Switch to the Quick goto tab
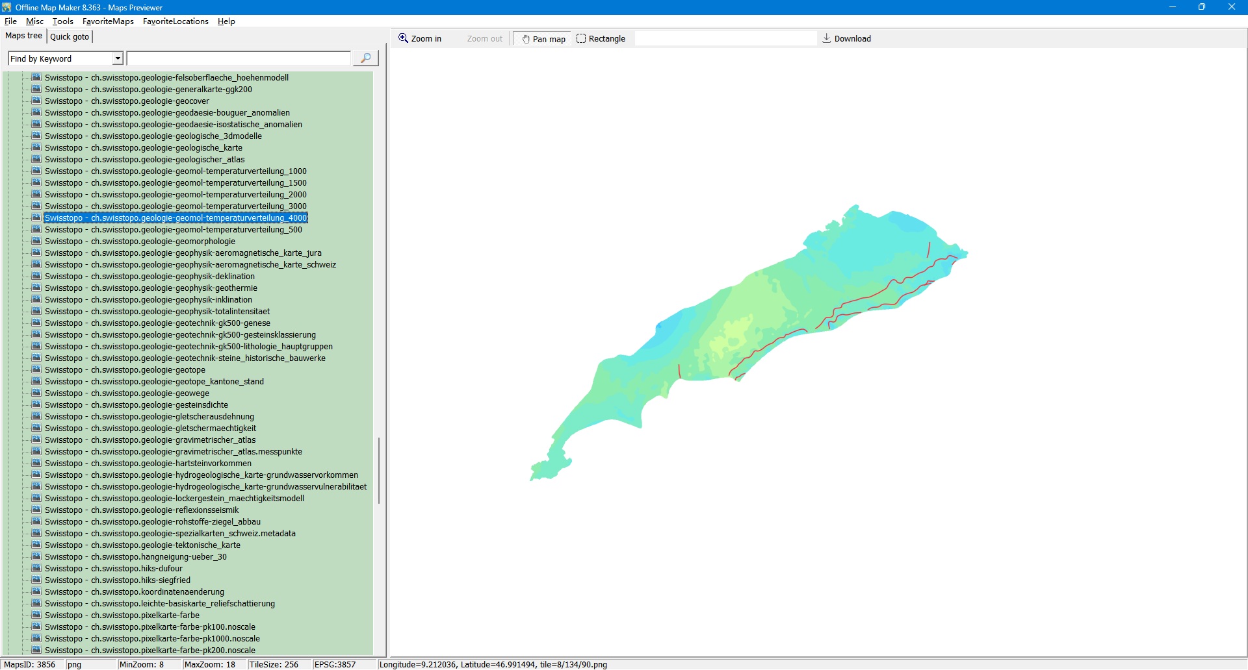This screenshot has height=670, width=1248. point(70,37)
